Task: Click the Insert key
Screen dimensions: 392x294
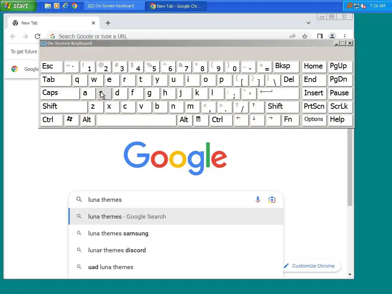Action: click(315, 94)
